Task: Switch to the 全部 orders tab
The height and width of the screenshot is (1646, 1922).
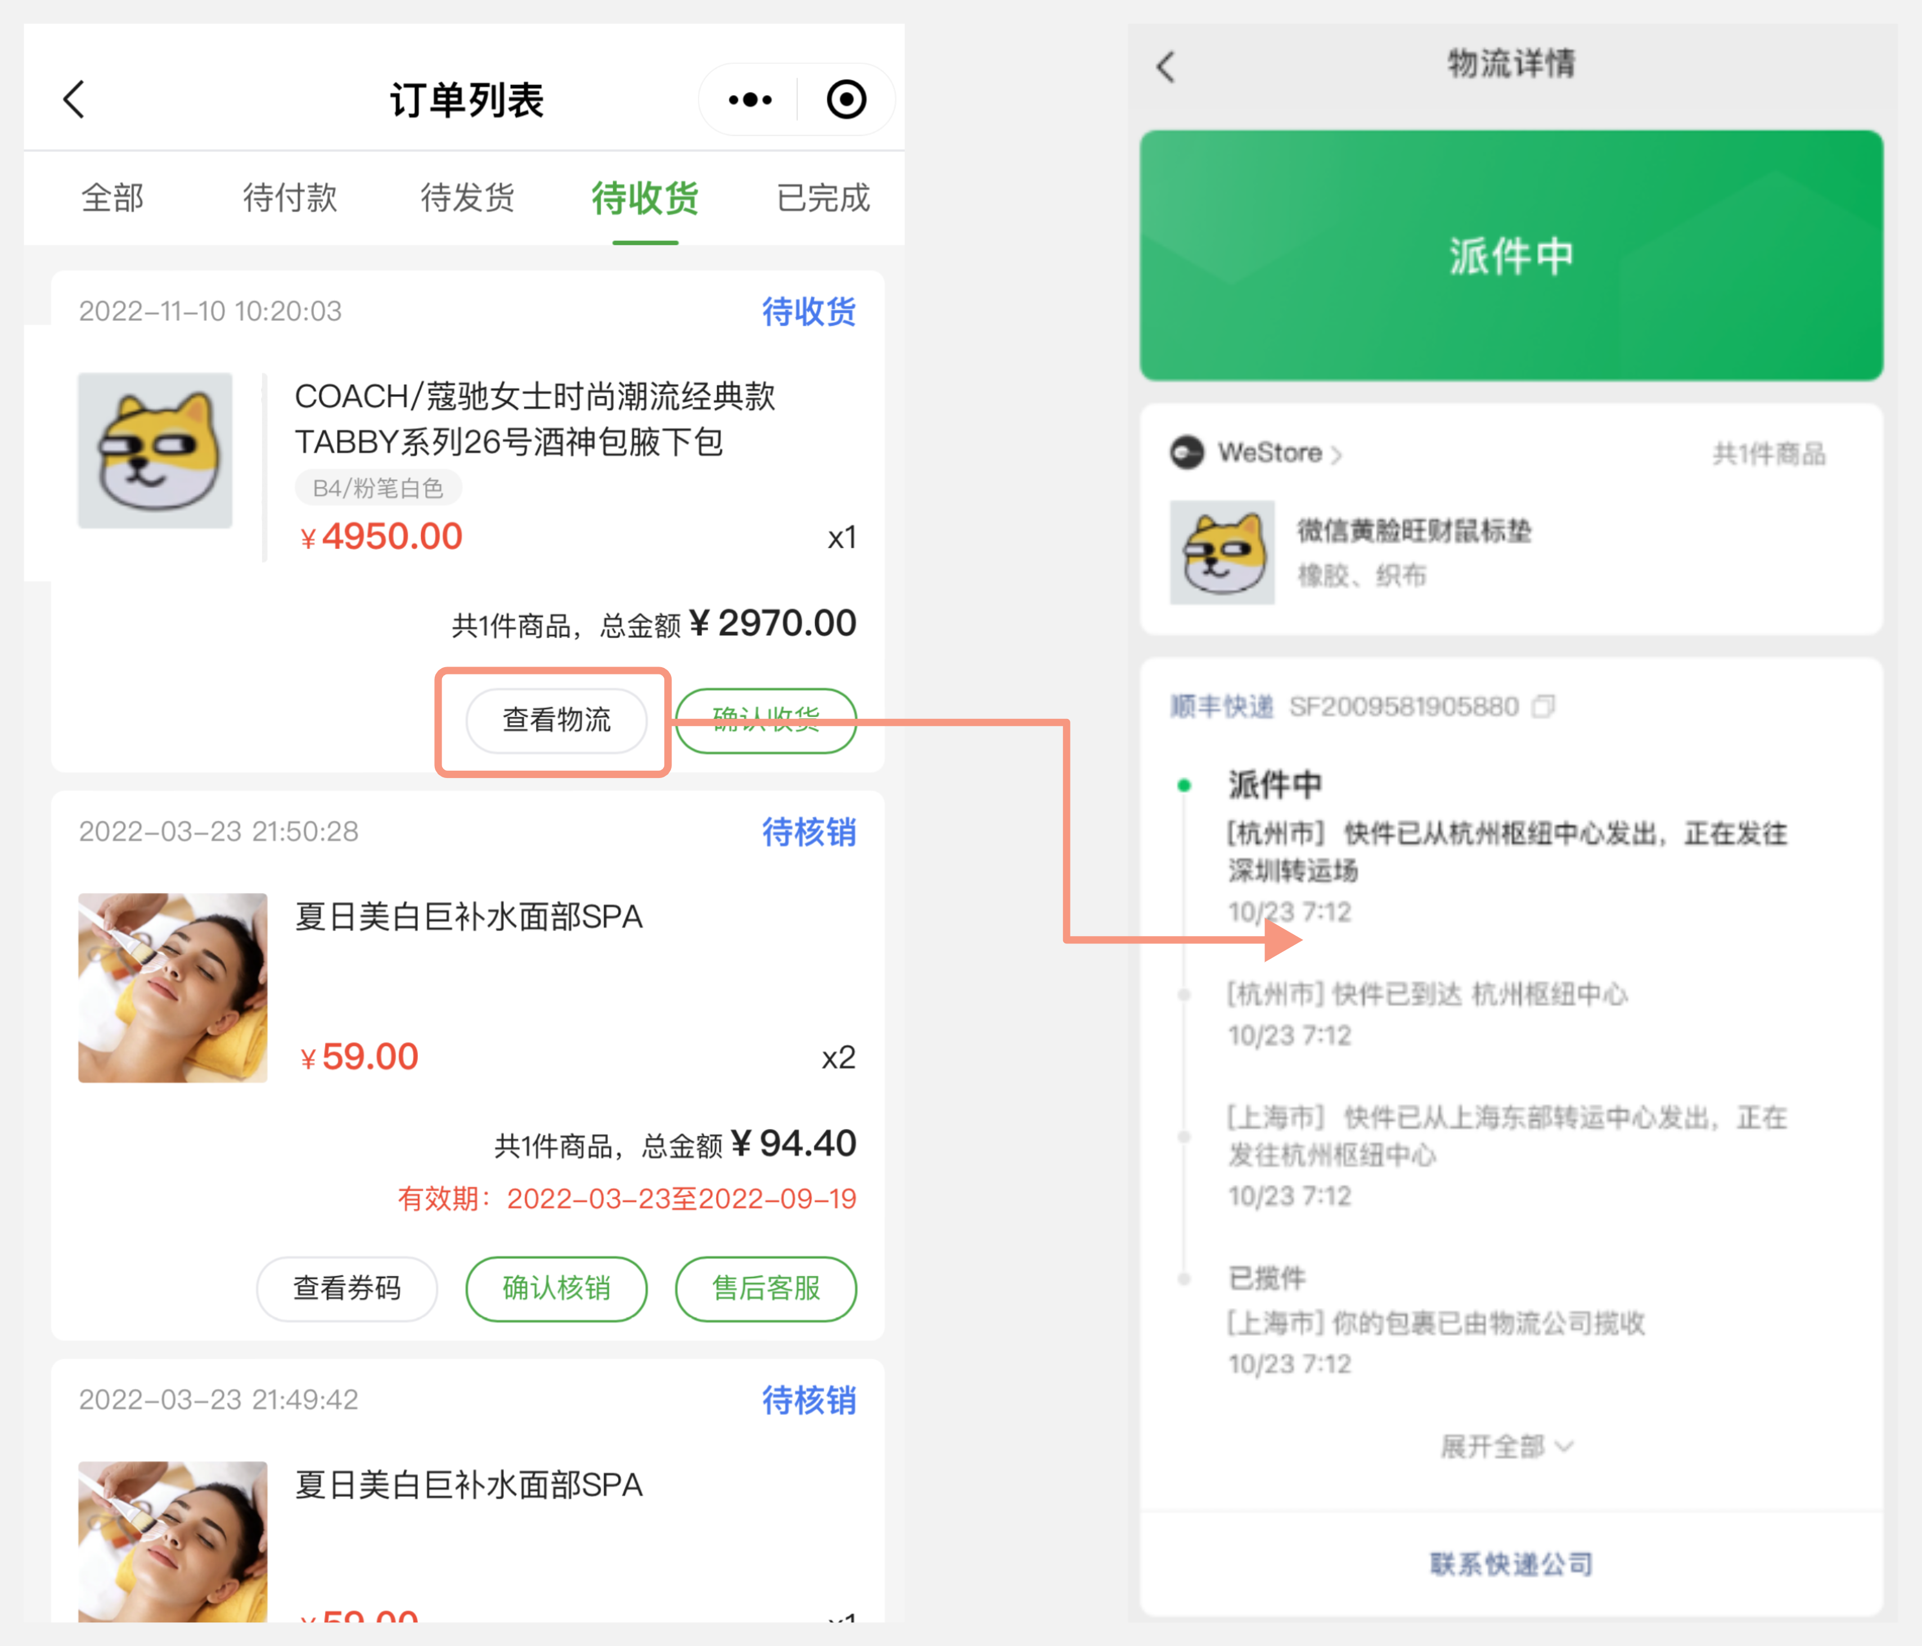Action: [112, 197]
